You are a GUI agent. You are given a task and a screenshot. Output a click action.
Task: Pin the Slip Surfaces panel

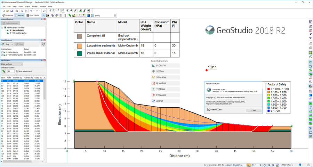[42, 60]
